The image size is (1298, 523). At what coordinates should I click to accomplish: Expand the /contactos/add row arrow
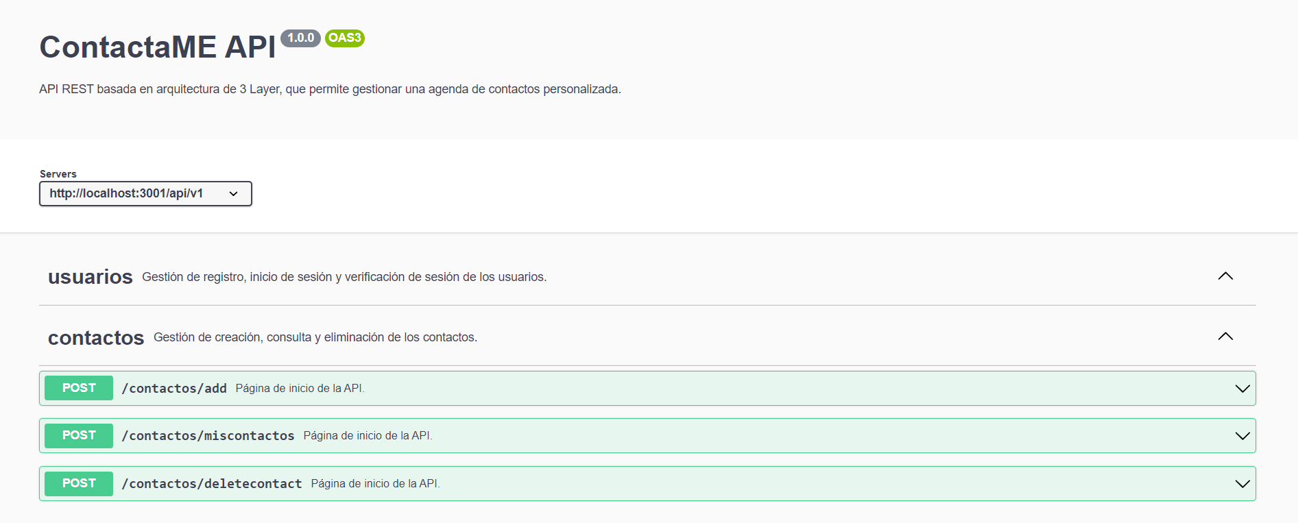[x=1242, y=389]
